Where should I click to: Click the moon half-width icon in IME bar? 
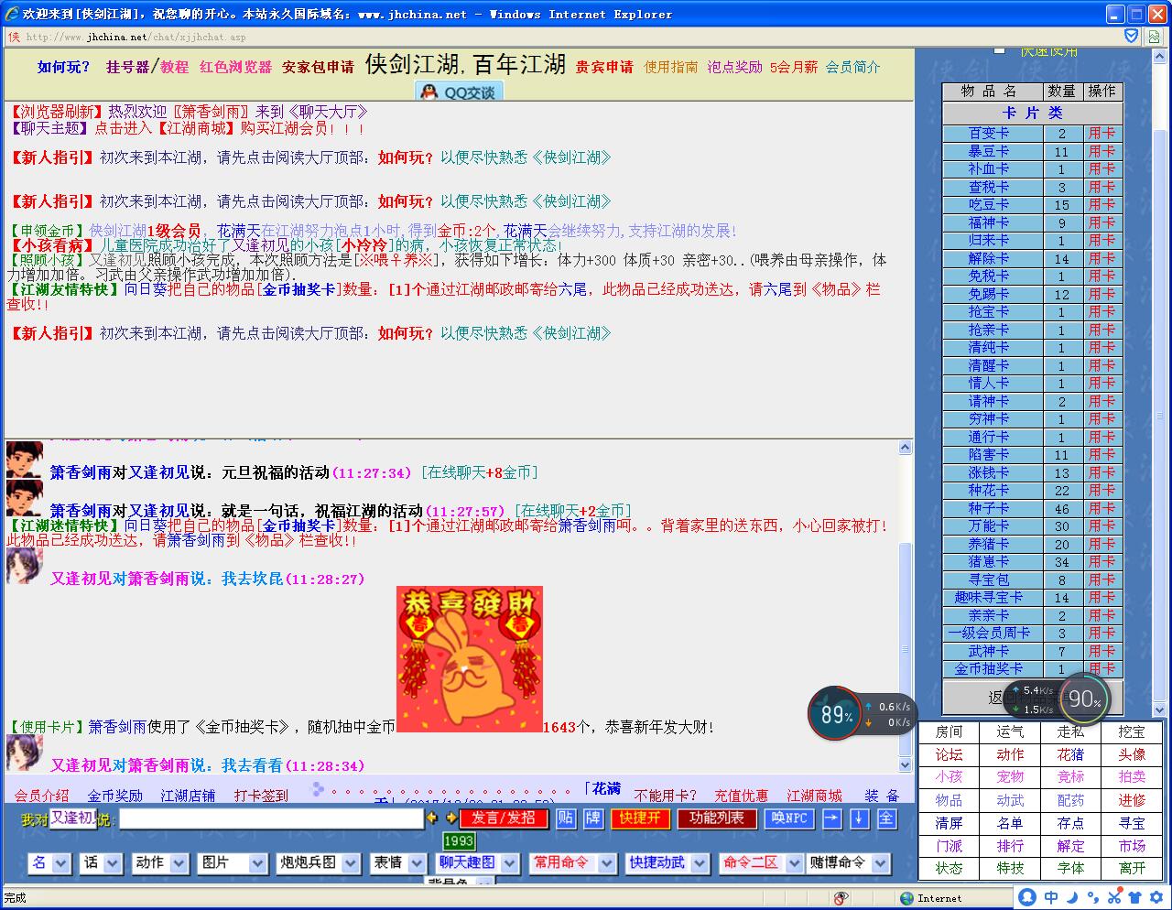[1072, 897]
